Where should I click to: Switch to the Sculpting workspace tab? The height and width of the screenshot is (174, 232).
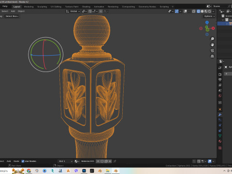[42, 7]
